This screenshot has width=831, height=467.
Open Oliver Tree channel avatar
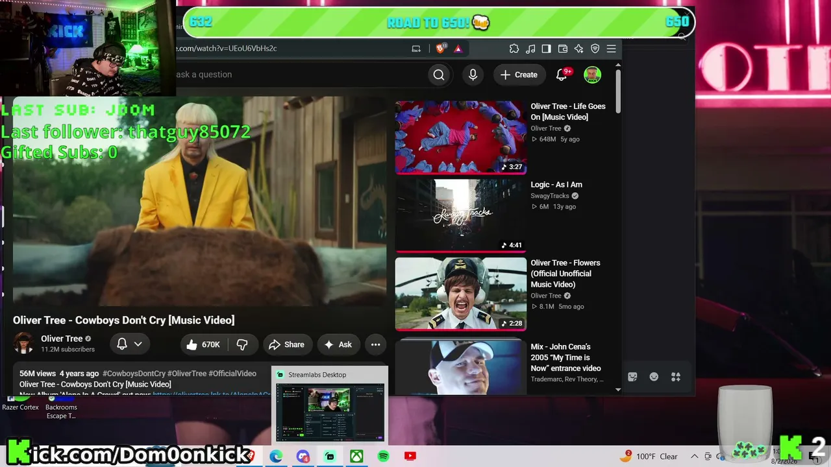pyautogui.click(x=24, y=343)
